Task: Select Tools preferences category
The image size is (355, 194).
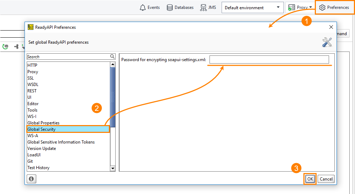Action: 68,110
